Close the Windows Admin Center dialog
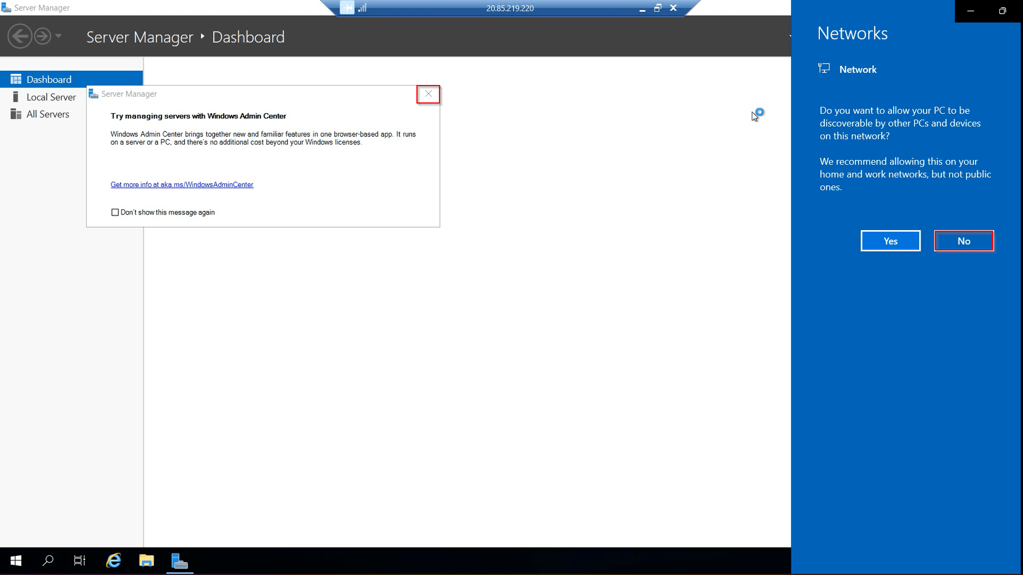The height and width of the screenshot is (575, 1023). 428,94
